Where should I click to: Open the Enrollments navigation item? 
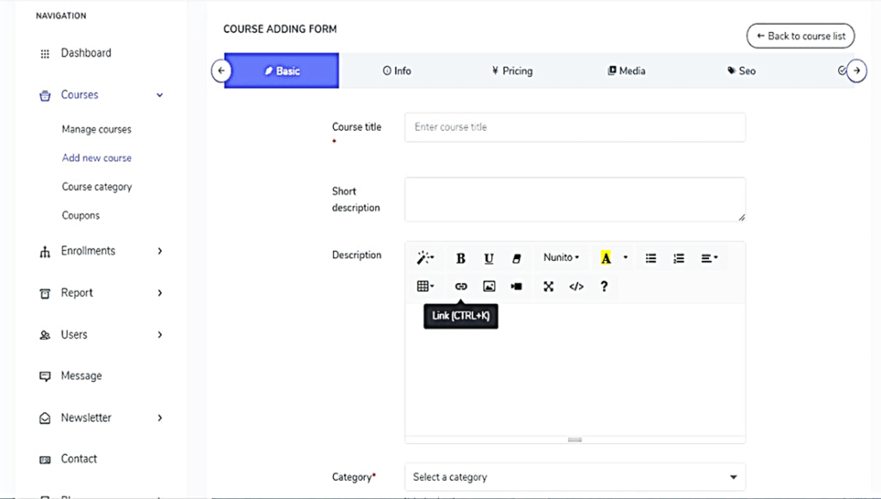(88, 250)
